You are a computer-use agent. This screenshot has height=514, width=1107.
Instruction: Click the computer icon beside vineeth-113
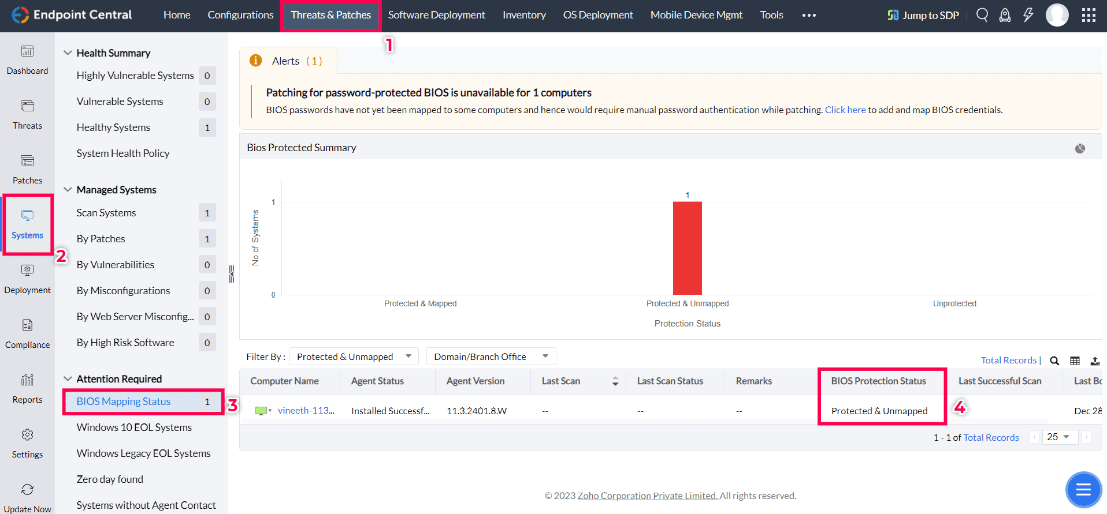point(261,411)
